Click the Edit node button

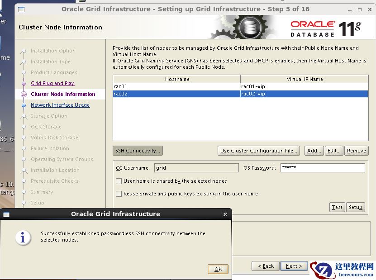click(334, 151)
